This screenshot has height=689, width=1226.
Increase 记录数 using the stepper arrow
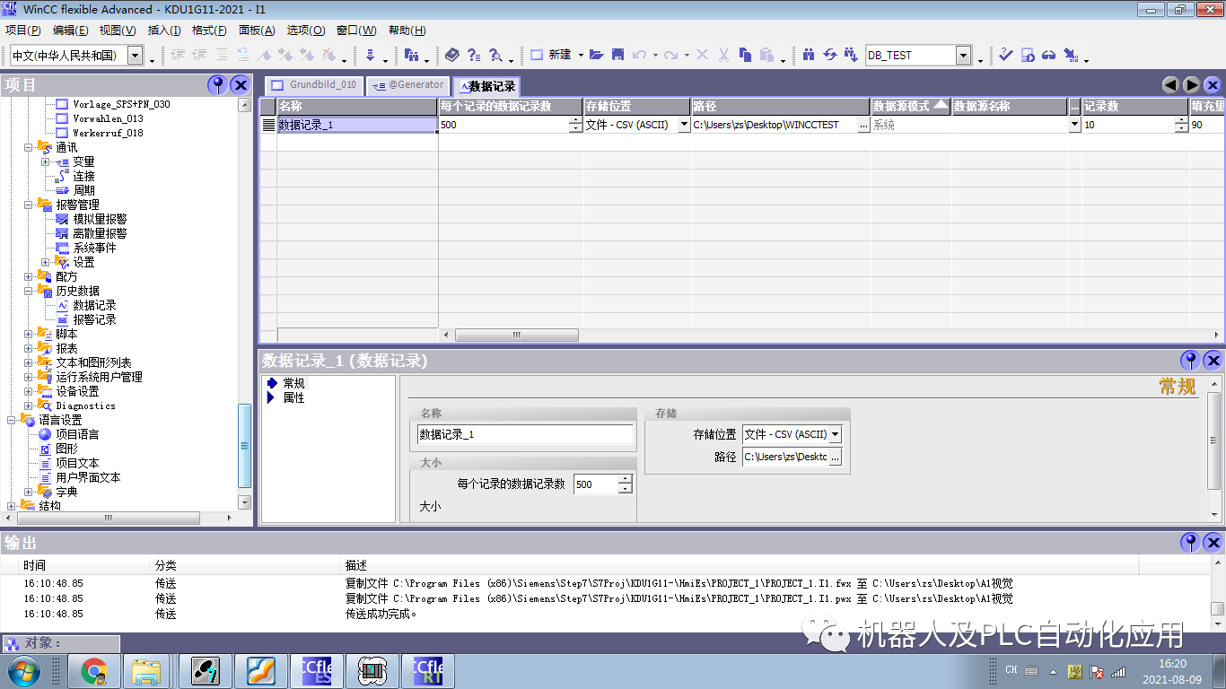click(x=1181, y=119)
